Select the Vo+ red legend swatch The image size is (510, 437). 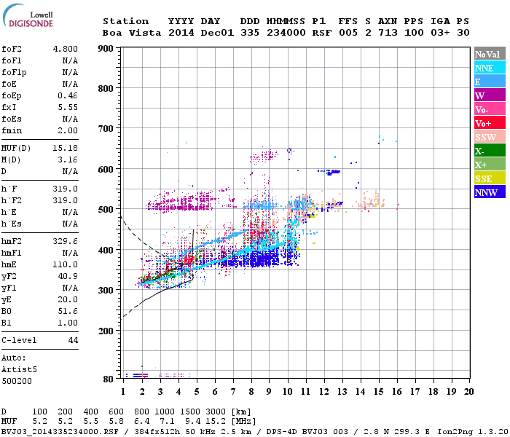pos(490,123)
